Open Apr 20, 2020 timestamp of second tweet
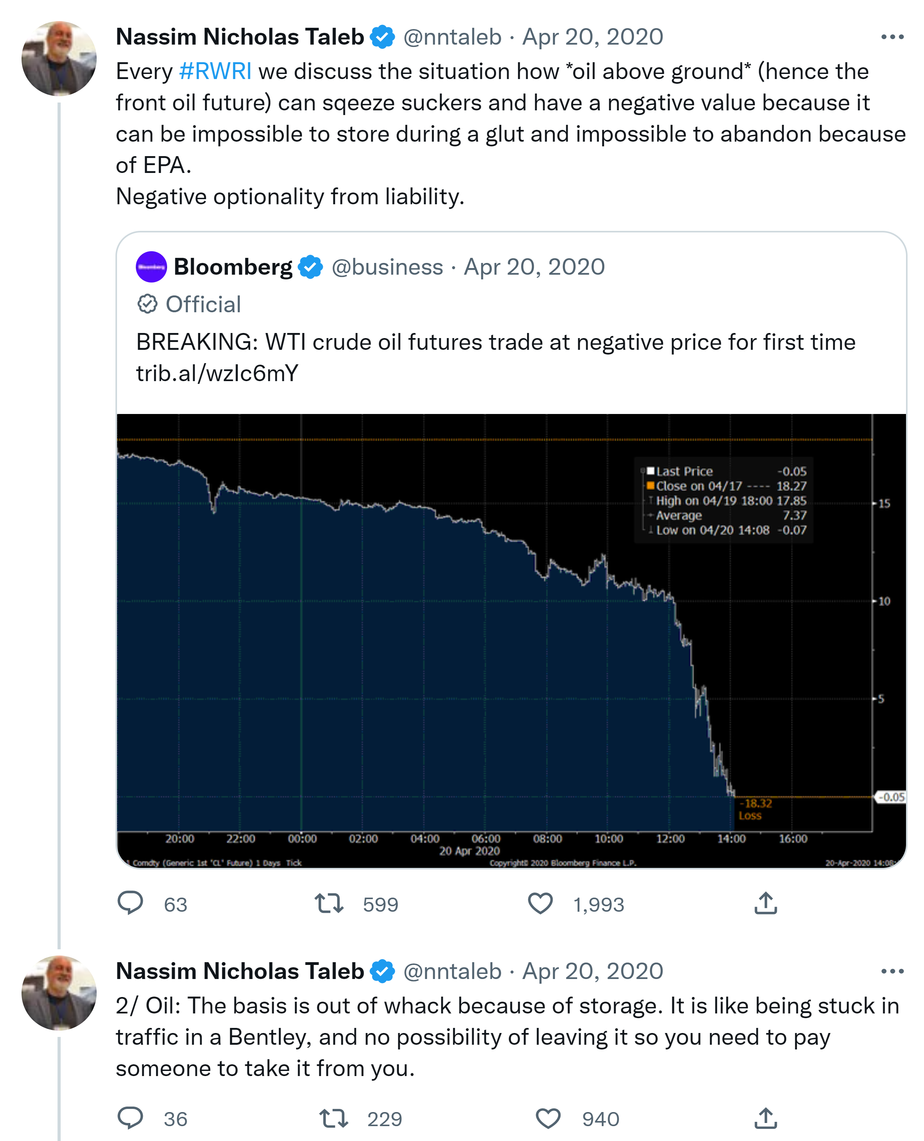 (x=593, y=971)
